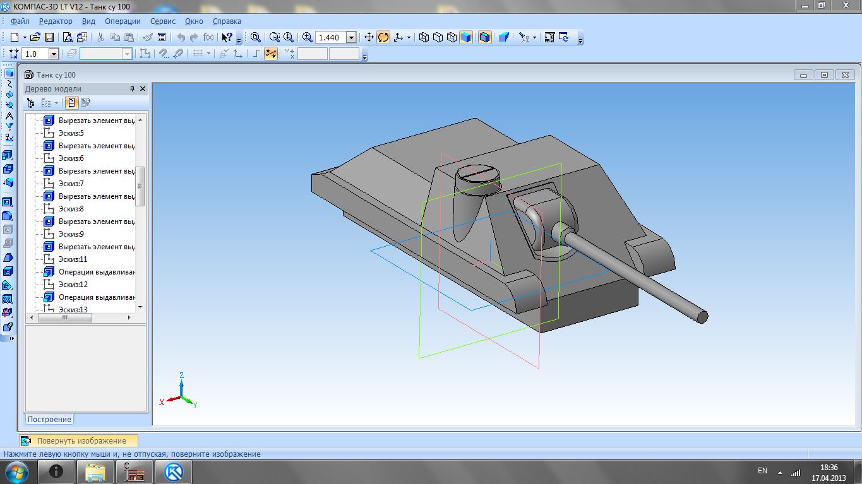This screenshot has width=862, height=484.
Task: Toggle the Rotate view mode
Action: coord(383,37)
